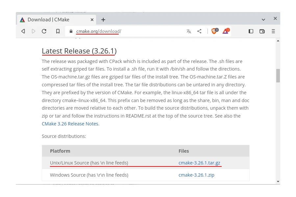The image size is (296, 197).
Task: Open the Brave Wallet icon
Action: pyautogui.click(x=262, y=31)
